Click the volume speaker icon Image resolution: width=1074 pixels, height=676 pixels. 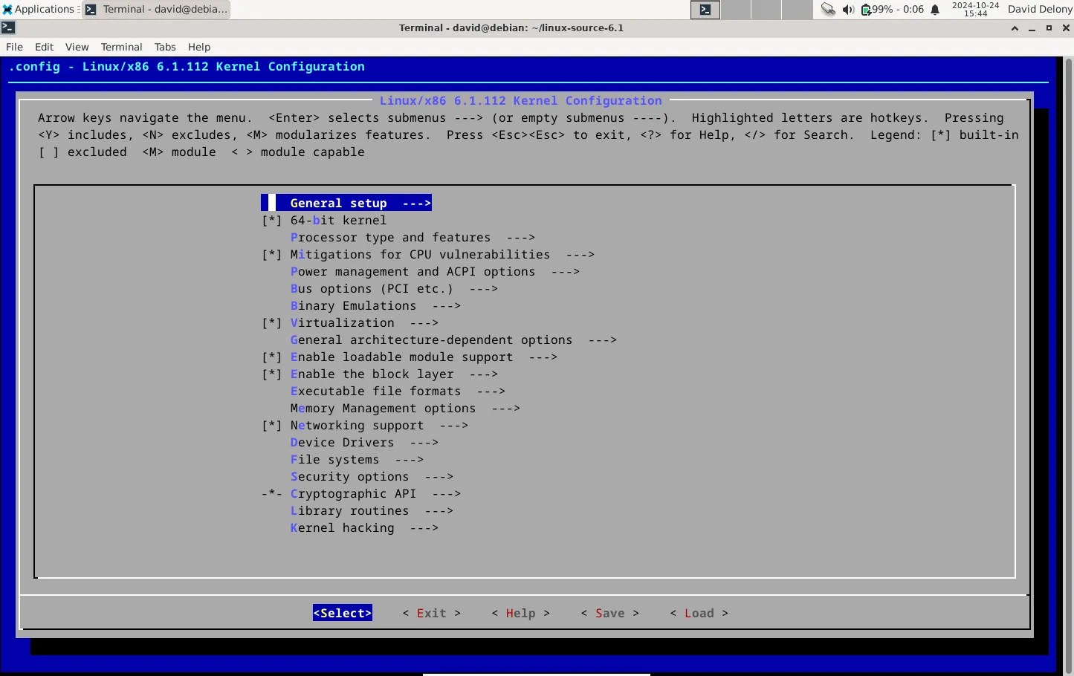(x=848, y=10)
